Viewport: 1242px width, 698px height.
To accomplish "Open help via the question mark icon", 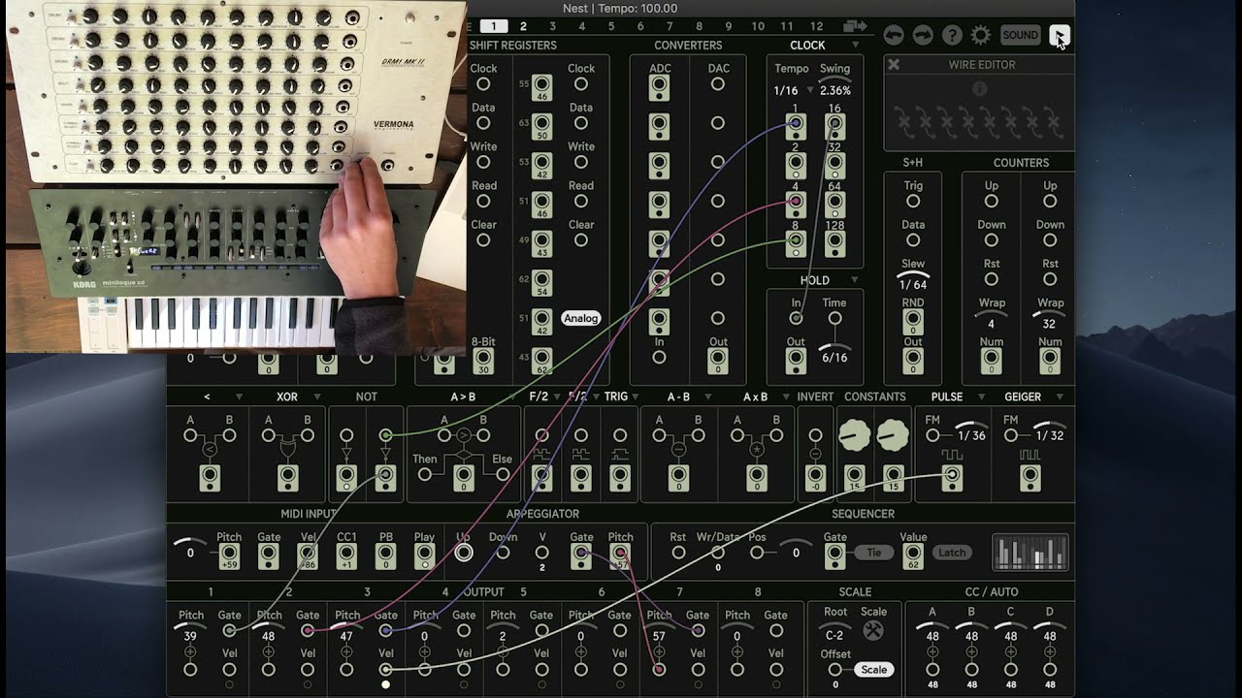I will [952, 35].
